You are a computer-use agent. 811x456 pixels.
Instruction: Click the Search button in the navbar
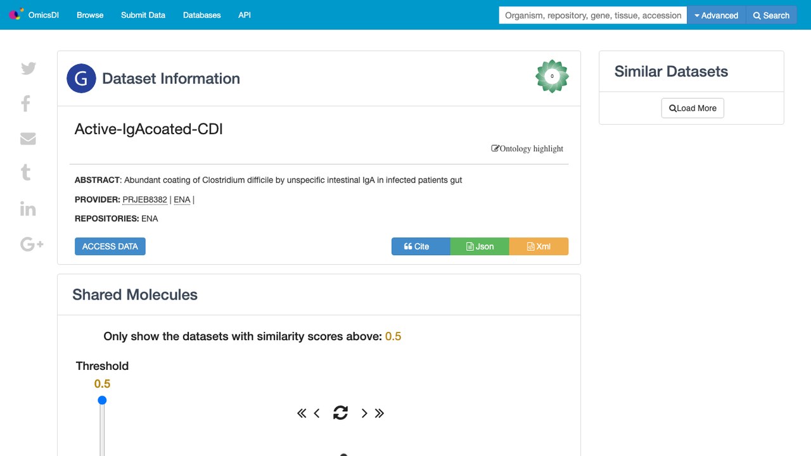pyautogui.click(x=772, y=15)
